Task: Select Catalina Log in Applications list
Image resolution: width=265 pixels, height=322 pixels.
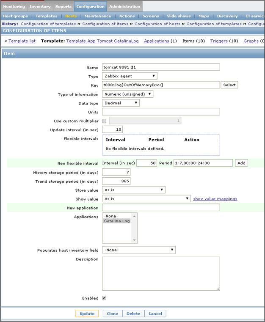Action: [117, 221]
